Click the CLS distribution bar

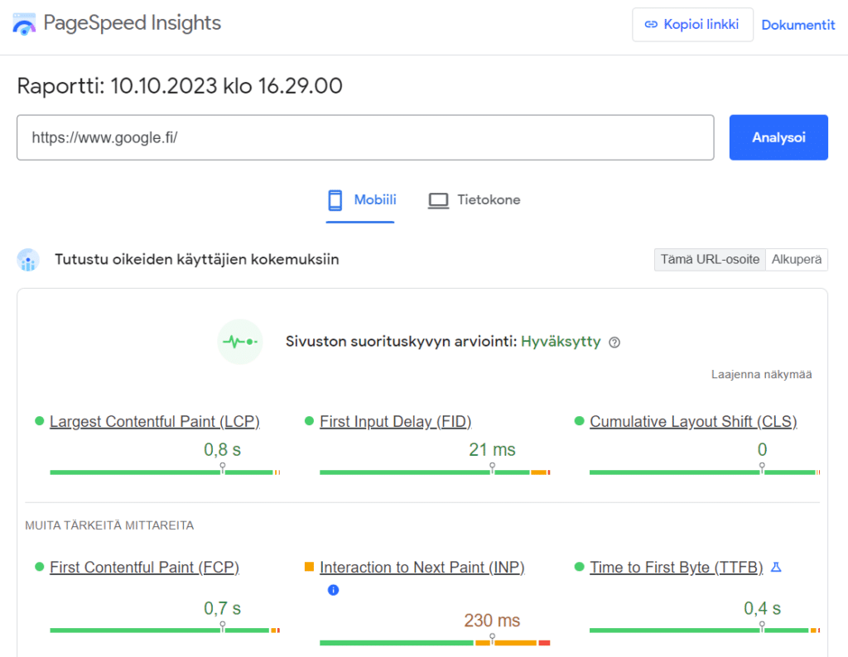click(x=705, y=472)
